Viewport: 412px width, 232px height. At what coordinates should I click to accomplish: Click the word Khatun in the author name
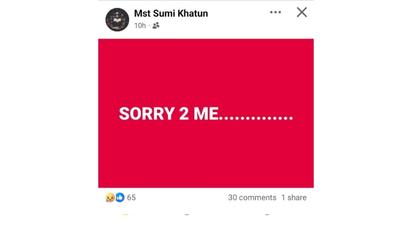193,13
